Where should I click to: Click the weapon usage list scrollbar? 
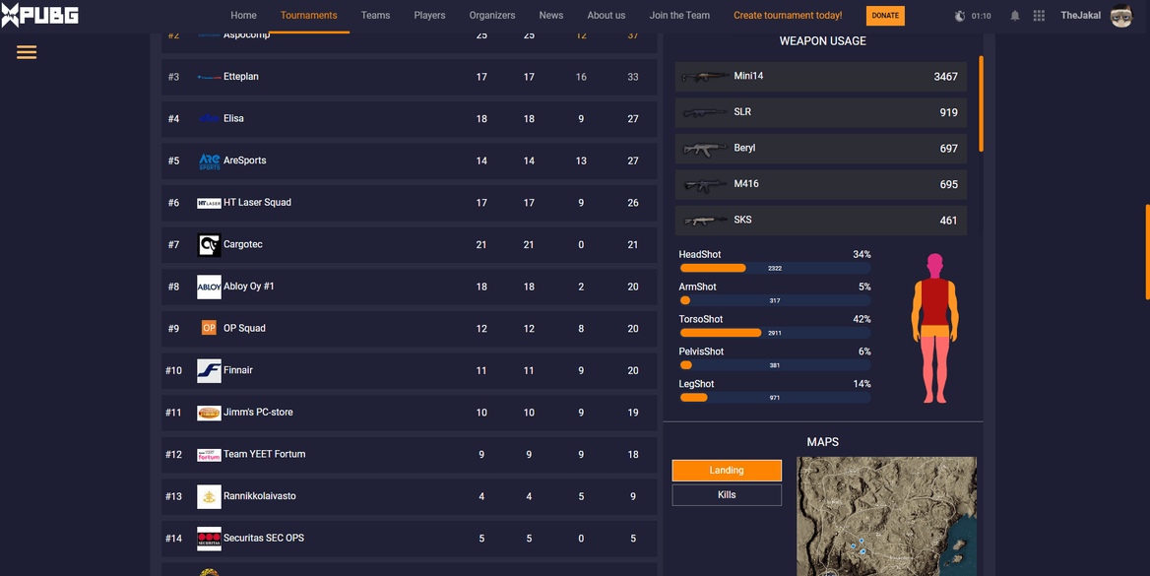[x=982, y=103]
